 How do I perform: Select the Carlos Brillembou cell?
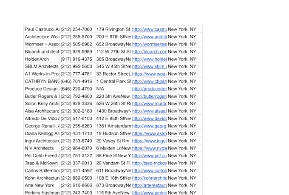point(42,170)
